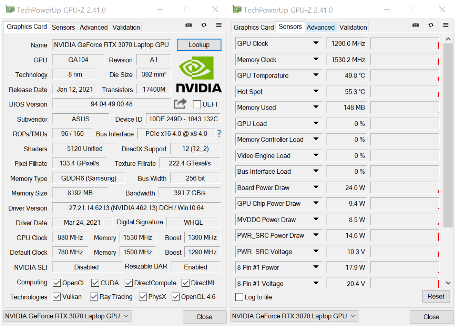
Task: Click PWR_SRC Power Draw sensor graph
Action: click(x=405, y=235)
